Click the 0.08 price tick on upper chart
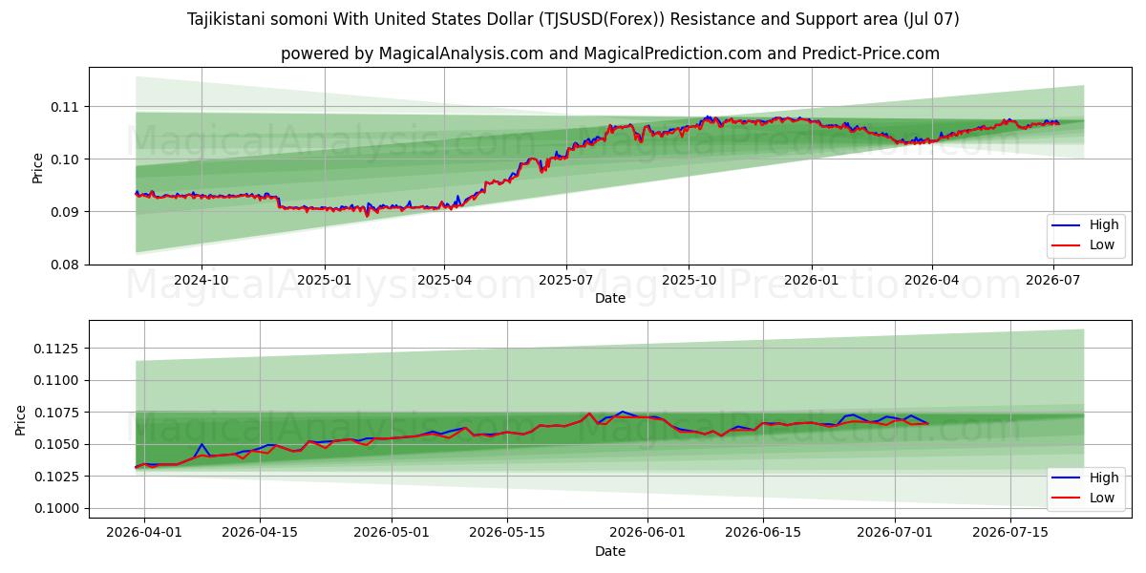 pos(67,265)
